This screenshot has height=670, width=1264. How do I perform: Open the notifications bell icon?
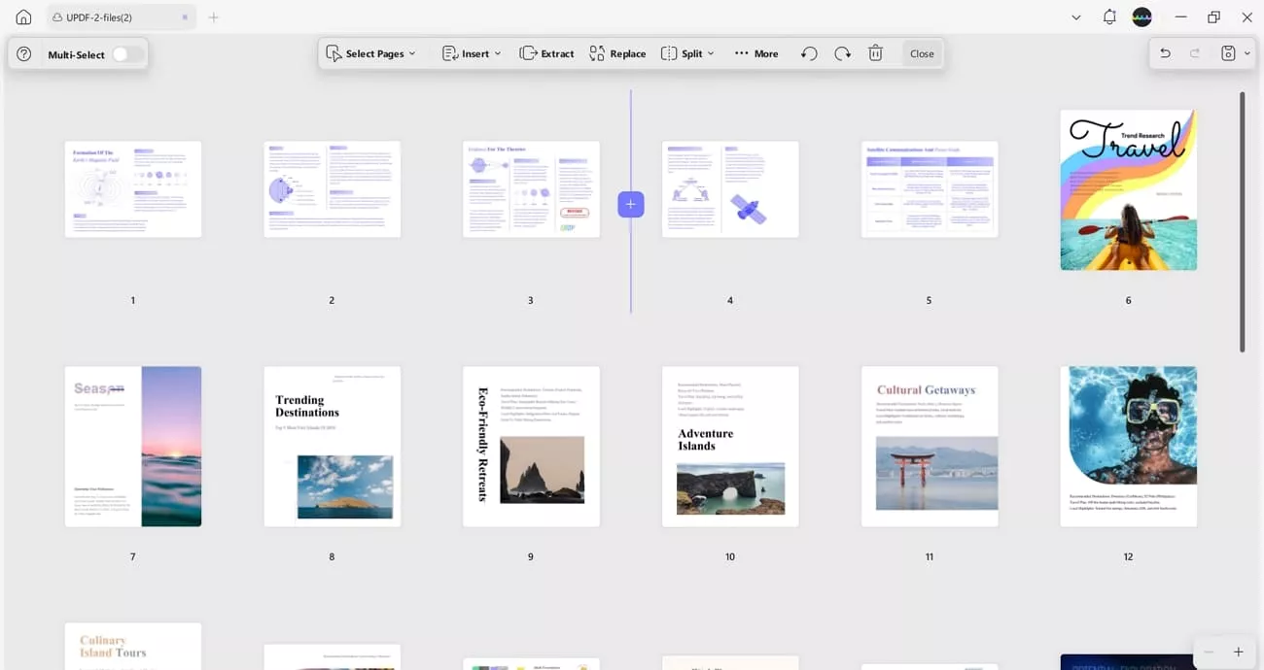click(1109, 17)
